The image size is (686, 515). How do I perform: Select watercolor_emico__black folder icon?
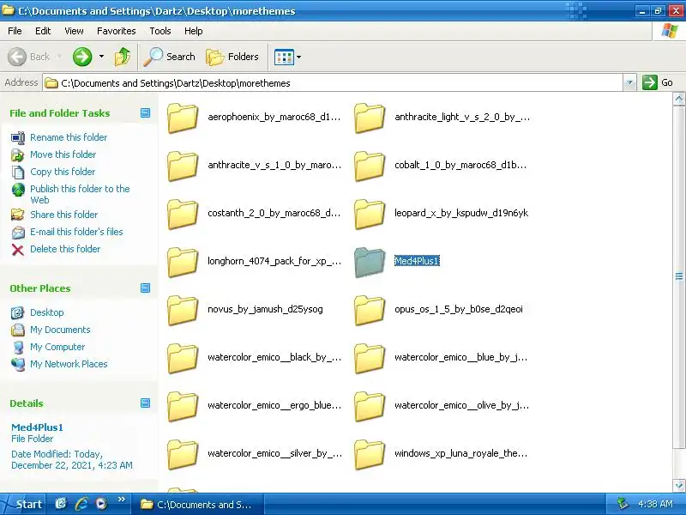point(183,358)
